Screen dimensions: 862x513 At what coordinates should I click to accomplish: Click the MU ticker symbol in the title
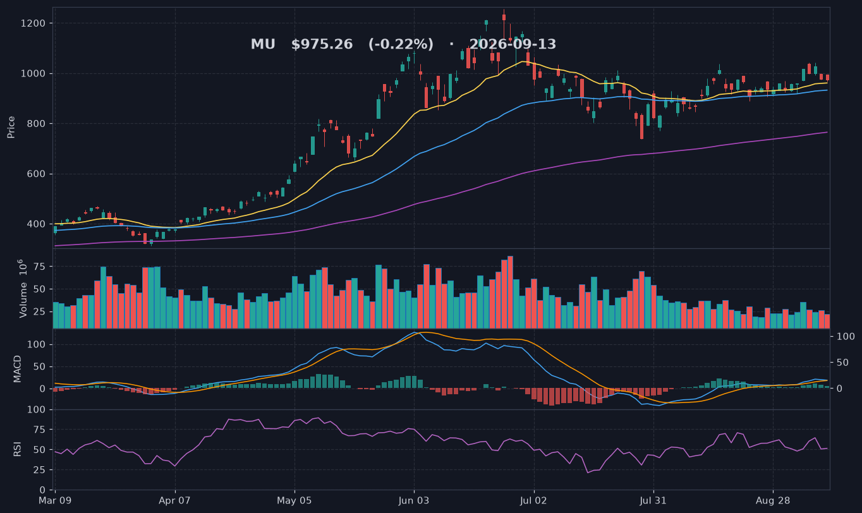[x=263, y=45]
